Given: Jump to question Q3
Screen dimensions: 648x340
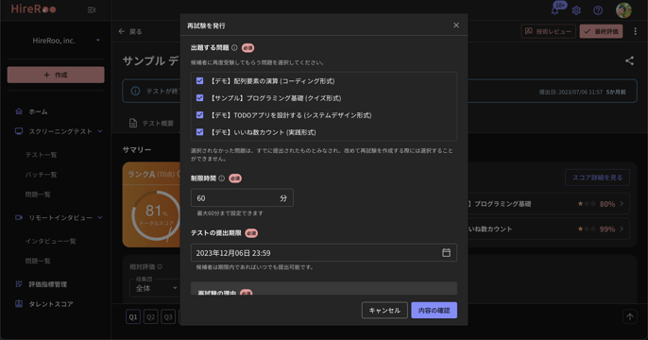Looking at the screenshot, I should pos(168,317).
